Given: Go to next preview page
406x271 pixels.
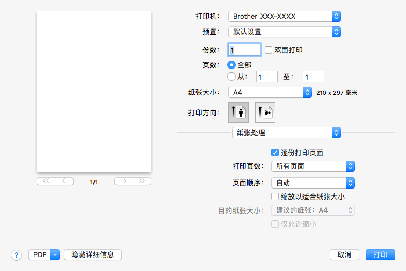Looking at the screenshot, I should 124,182.
